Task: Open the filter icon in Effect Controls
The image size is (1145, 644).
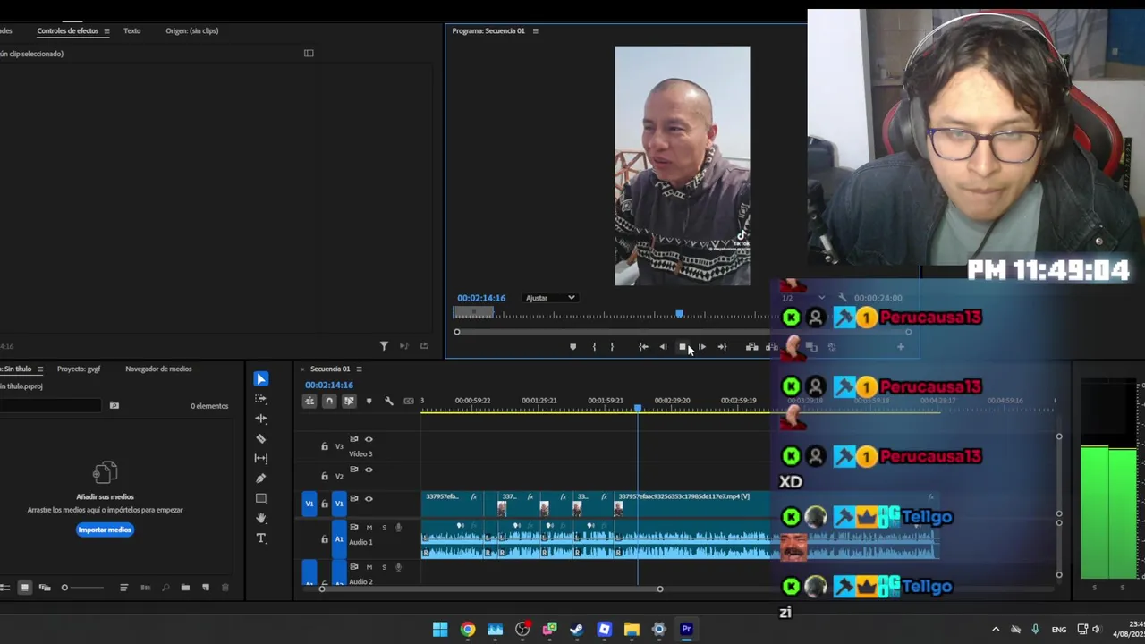Action: pos(384,346)
